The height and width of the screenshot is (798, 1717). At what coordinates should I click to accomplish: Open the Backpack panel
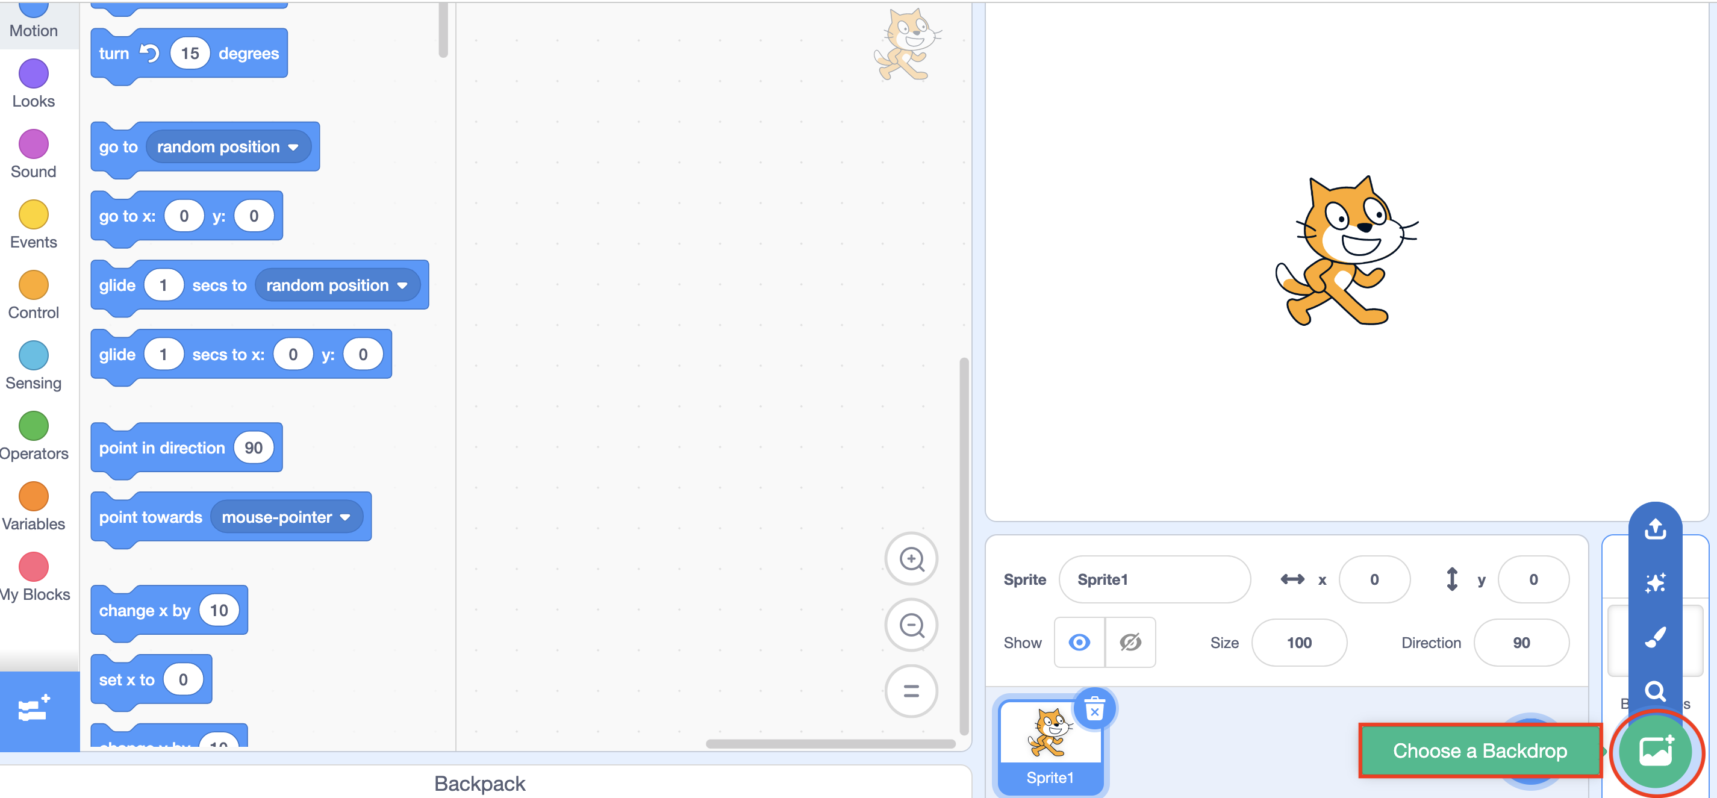pyautogui.click(x=479, y=784)
